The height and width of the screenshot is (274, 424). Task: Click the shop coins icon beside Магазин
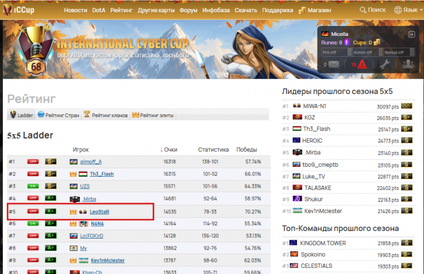302,10
